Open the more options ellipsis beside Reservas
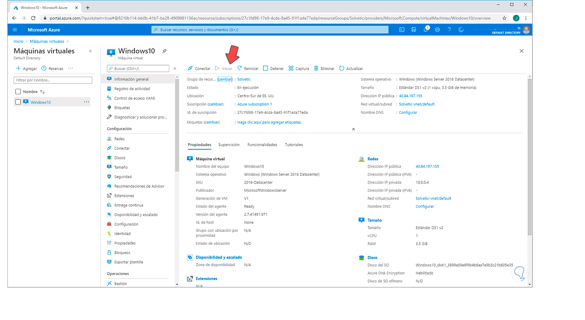This screenshot has width=585, height=320. coord(71,68)
